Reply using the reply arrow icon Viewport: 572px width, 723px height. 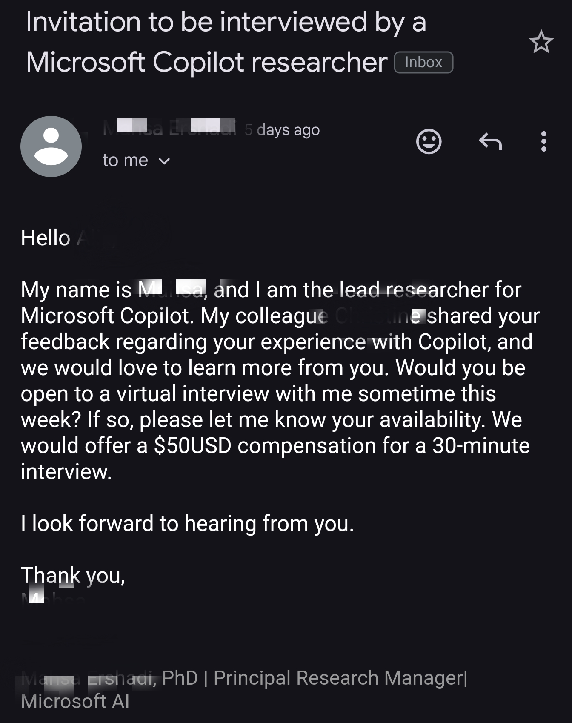coord(490,141)
